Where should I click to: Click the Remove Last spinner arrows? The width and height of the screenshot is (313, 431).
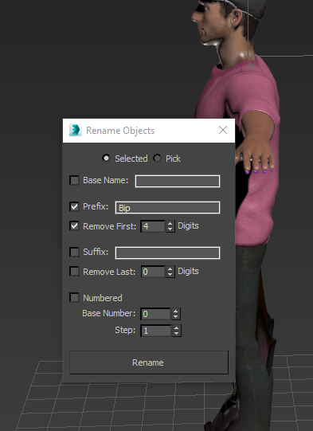tap(170, 272)
